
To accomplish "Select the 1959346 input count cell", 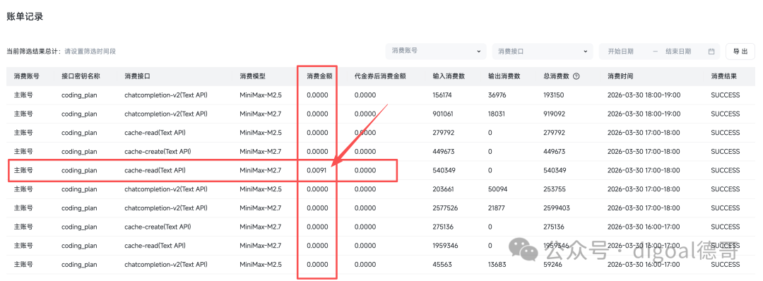I will point(445,246).
